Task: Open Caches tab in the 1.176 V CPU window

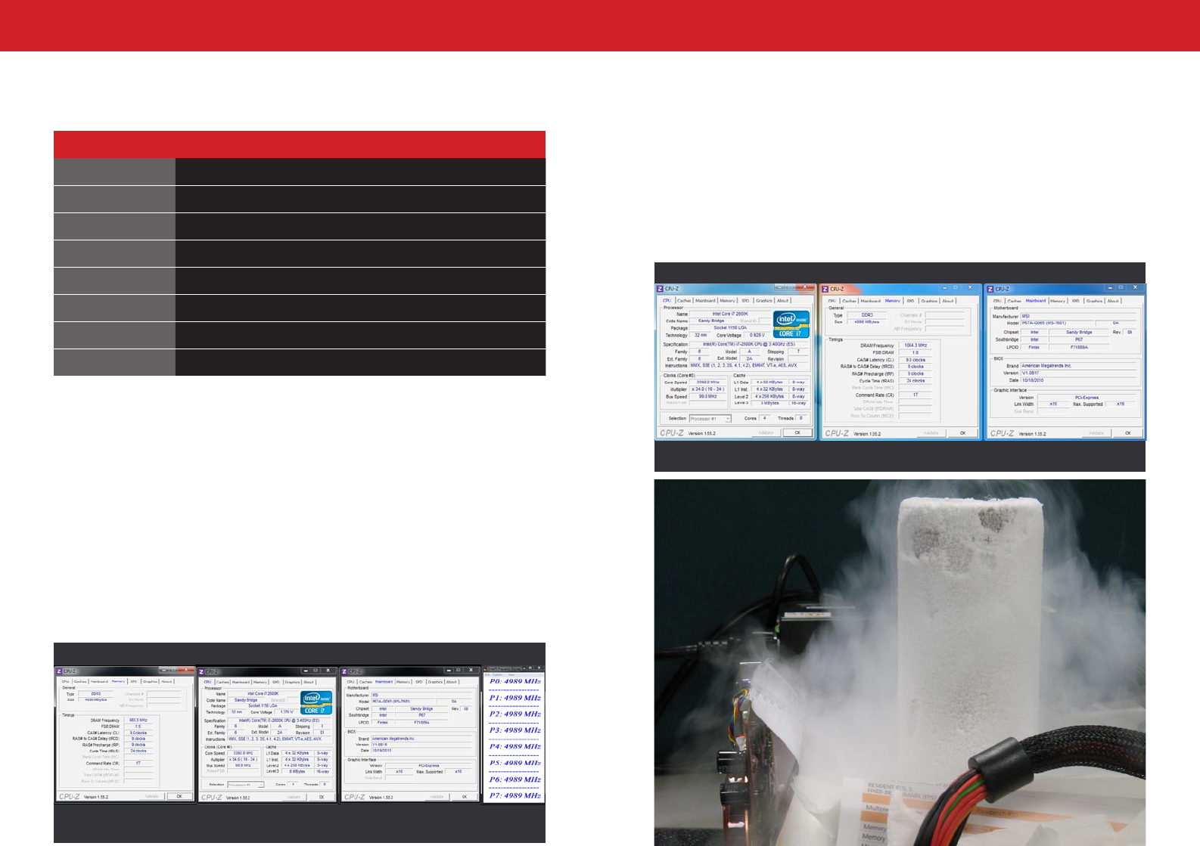Action: pyautogui.click(x=223, y=682)
